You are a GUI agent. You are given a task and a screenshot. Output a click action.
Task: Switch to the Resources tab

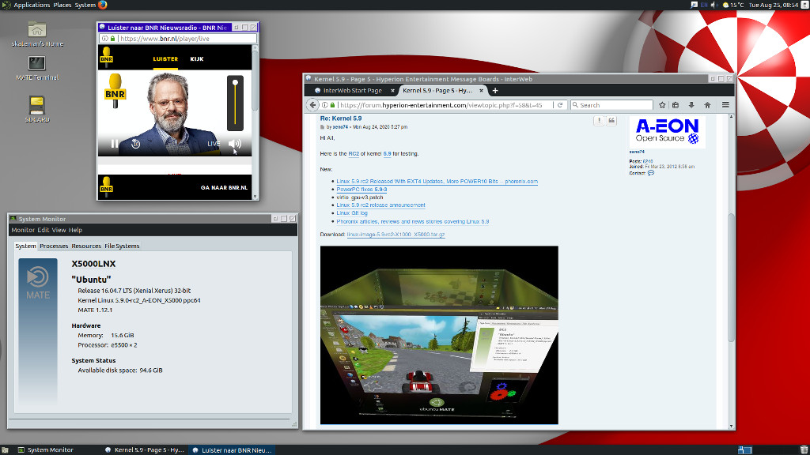[86, 246]
